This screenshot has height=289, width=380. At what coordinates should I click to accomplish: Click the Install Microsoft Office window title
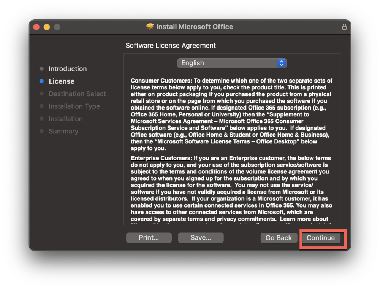[195, 27]
